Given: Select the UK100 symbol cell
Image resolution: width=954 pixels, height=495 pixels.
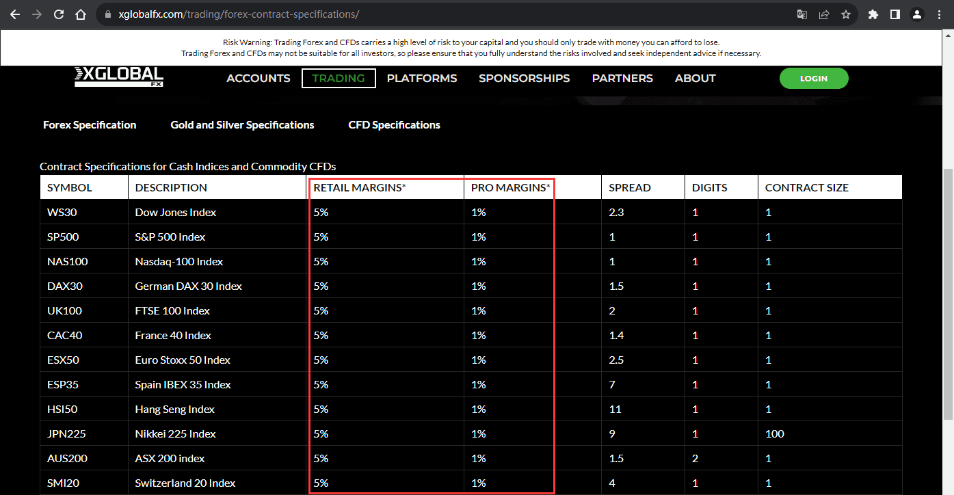Looking at the screenshot, I should 84,310.
